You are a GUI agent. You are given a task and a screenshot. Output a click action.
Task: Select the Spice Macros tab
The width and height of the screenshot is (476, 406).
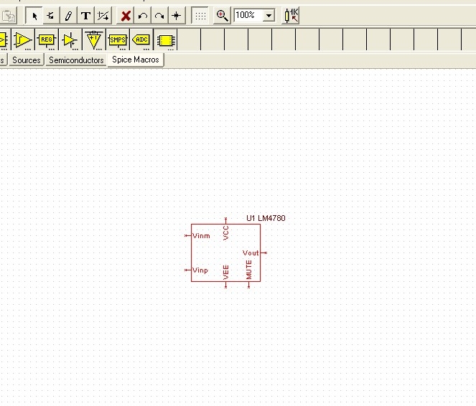point(136,60)
